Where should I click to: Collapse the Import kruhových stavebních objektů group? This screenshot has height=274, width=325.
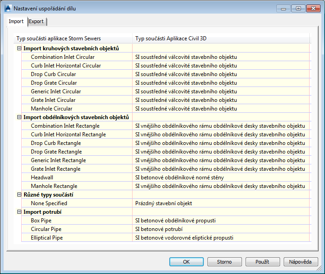(x=19, y=48)
